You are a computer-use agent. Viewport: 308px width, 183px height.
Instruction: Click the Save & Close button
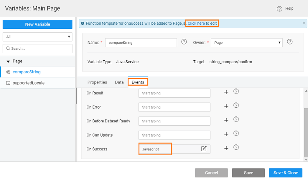click(x=285, y=173)
